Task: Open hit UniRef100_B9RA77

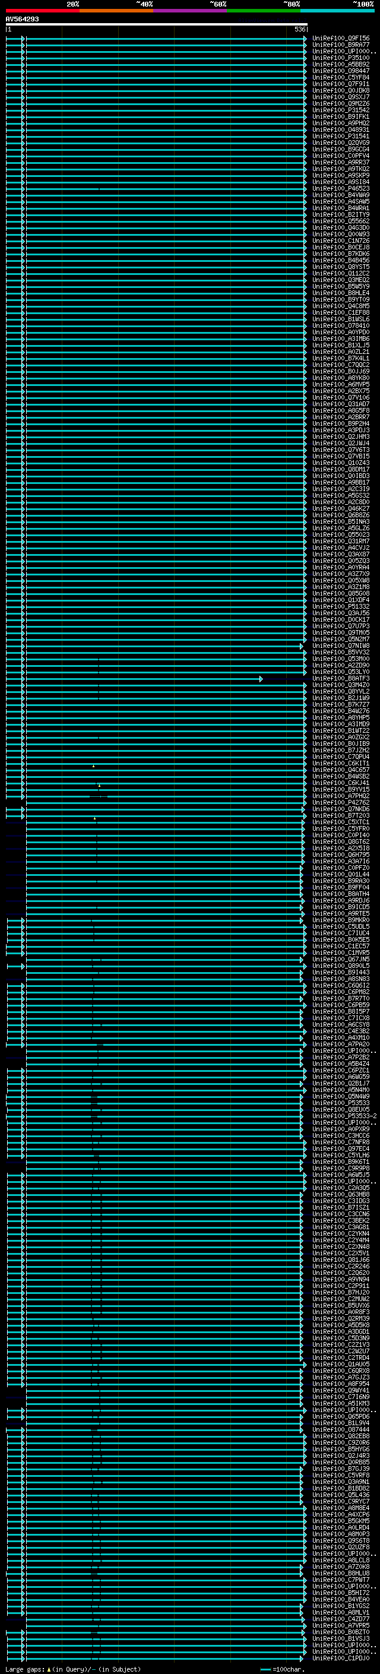Action: [340, 45]
